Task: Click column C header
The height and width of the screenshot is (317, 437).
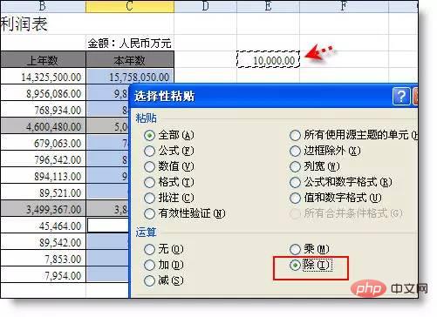Action: [x=130, y=6]
